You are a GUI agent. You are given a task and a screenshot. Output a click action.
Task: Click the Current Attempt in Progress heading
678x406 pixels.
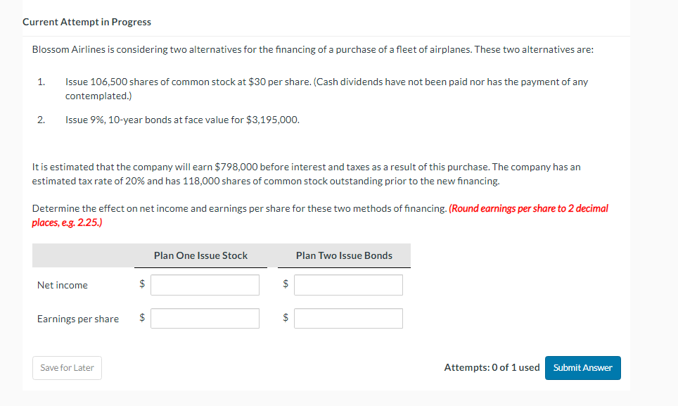87,22
